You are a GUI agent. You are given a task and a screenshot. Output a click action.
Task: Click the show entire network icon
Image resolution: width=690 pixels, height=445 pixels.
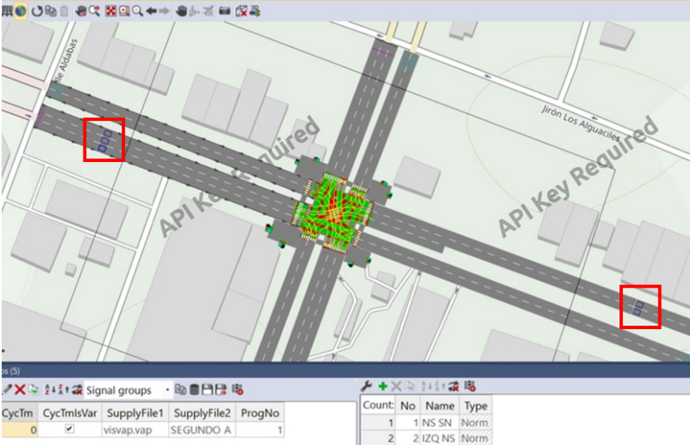click(111, 11)
